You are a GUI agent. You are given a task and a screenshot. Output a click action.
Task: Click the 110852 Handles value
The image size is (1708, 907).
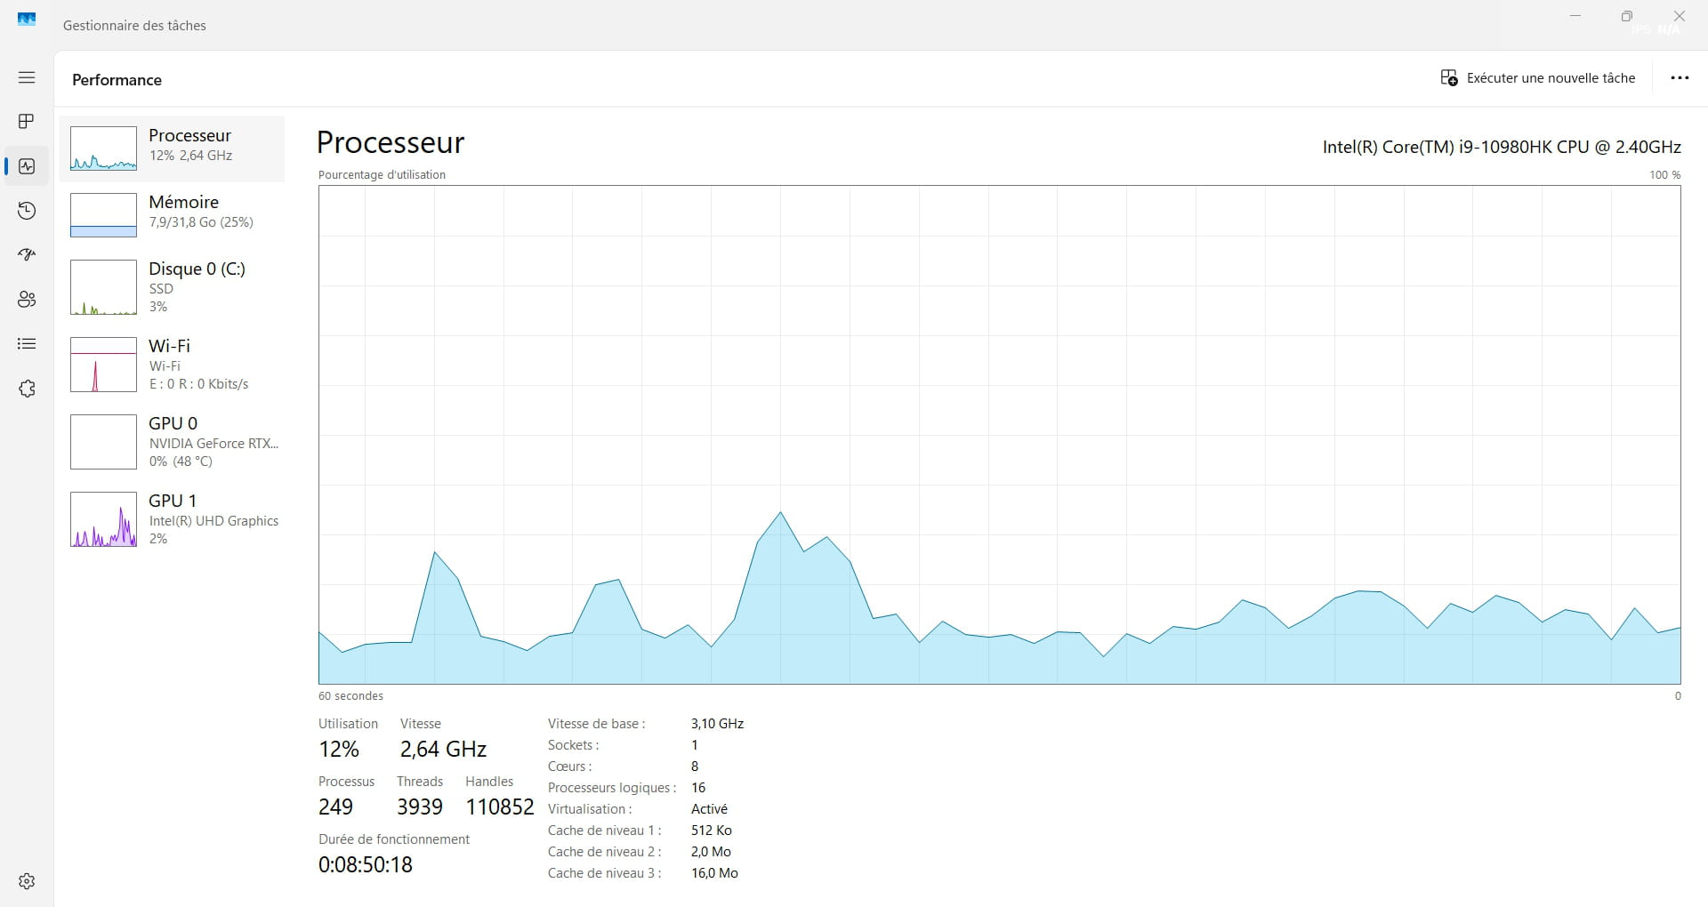tap(500, 807)
